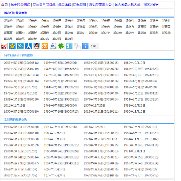Open date link 1952年2月15日(19520215)
Viewport: 181px width, 181px height.
101,63
